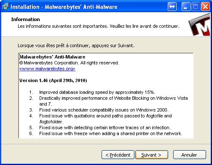Click the line about freeze when adding a shared printer

click(x=111, y=133)
